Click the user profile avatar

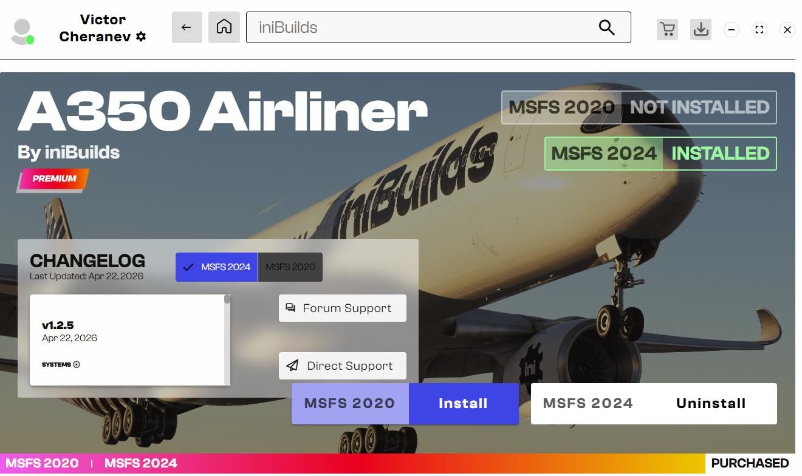(22, 31)
